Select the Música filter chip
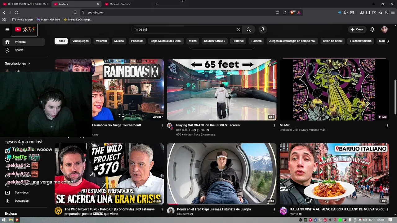Image resolution: width=397 pixels, height=223 pixels. click(x=119, y=41)
